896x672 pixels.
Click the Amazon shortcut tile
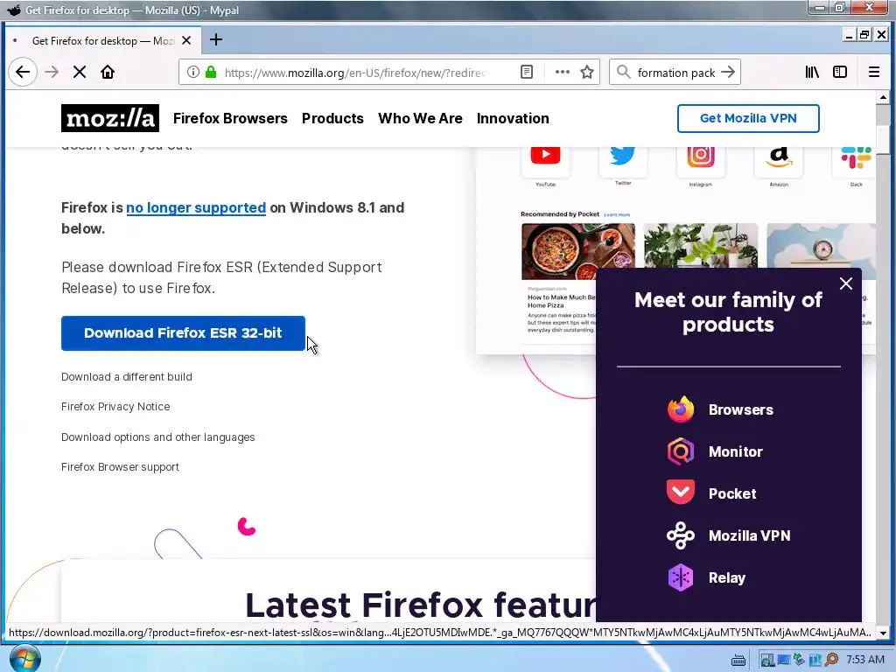pyautogui.click(x=779, y=162)
